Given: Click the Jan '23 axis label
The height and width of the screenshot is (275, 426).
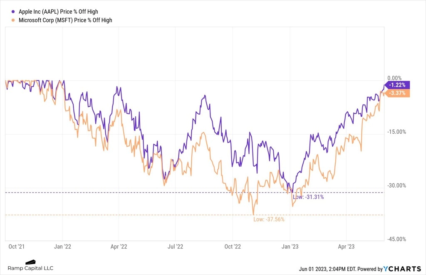Looking at the screenshot, I should click(x=290, y=247).
